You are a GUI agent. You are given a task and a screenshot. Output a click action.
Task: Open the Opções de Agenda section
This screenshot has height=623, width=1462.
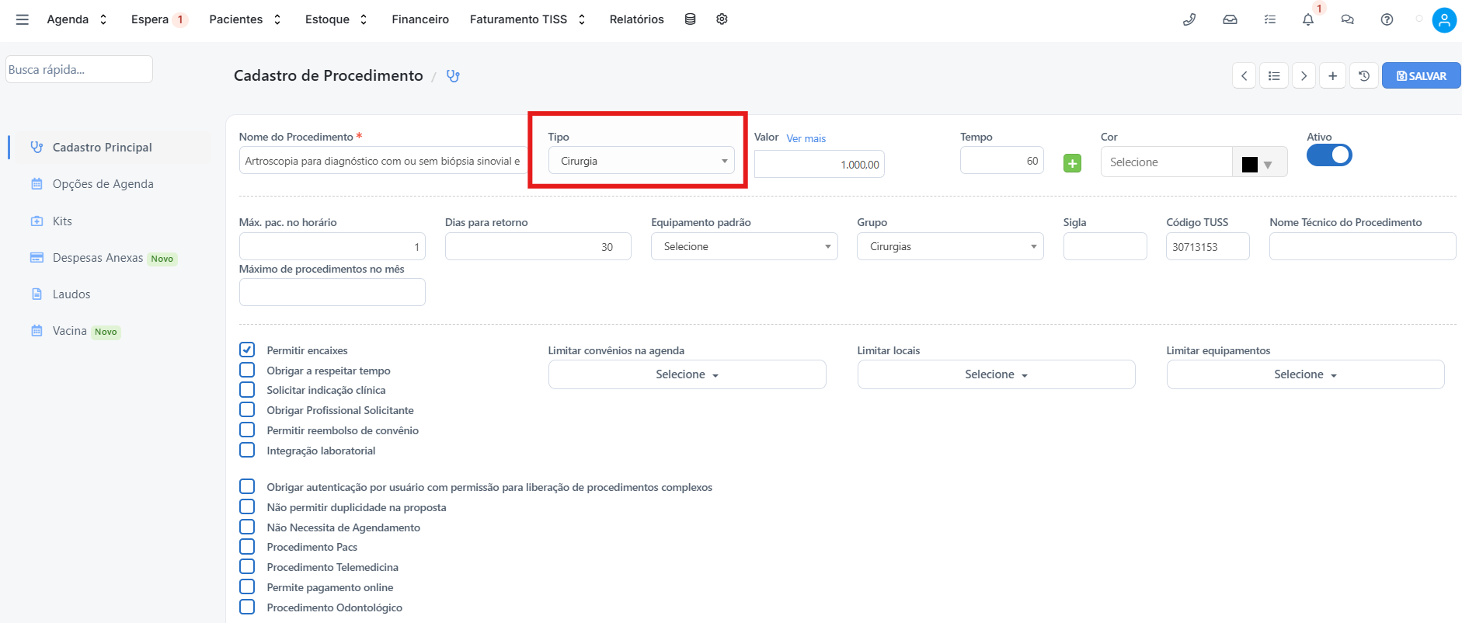pyautogui.click(x=103, y=184)
